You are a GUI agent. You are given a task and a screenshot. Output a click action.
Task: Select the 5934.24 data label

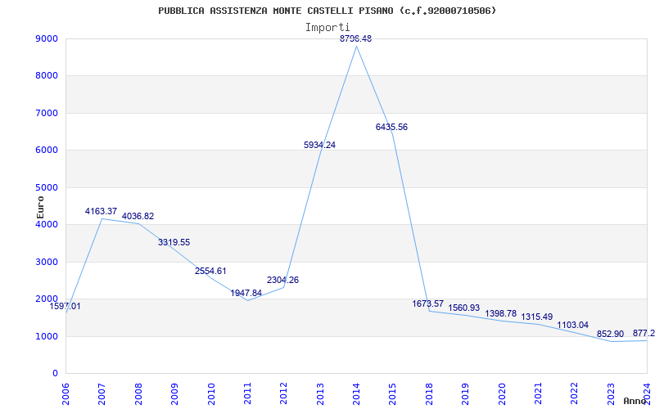(x=319, y=146)
